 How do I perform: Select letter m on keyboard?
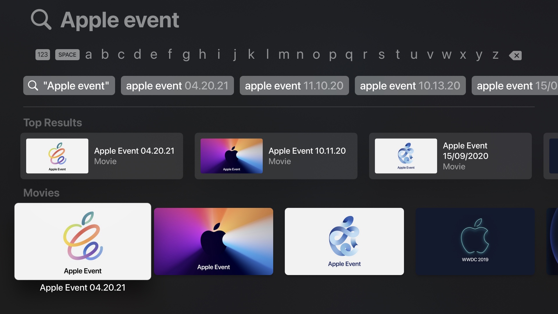click(284, 55)
